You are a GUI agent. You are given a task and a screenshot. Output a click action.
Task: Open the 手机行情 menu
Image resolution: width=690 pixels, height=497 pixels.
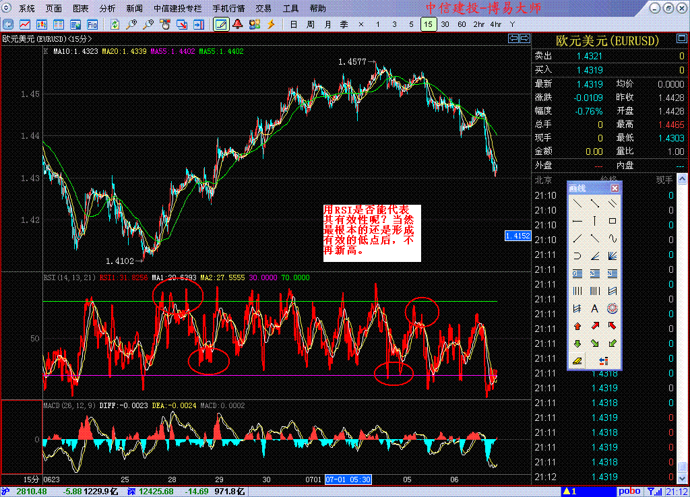229,8
